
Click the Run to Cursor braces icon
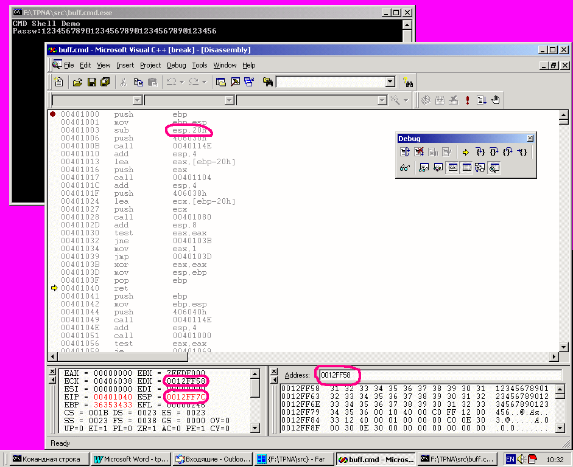pyautogui.click(x=522, y=152)
